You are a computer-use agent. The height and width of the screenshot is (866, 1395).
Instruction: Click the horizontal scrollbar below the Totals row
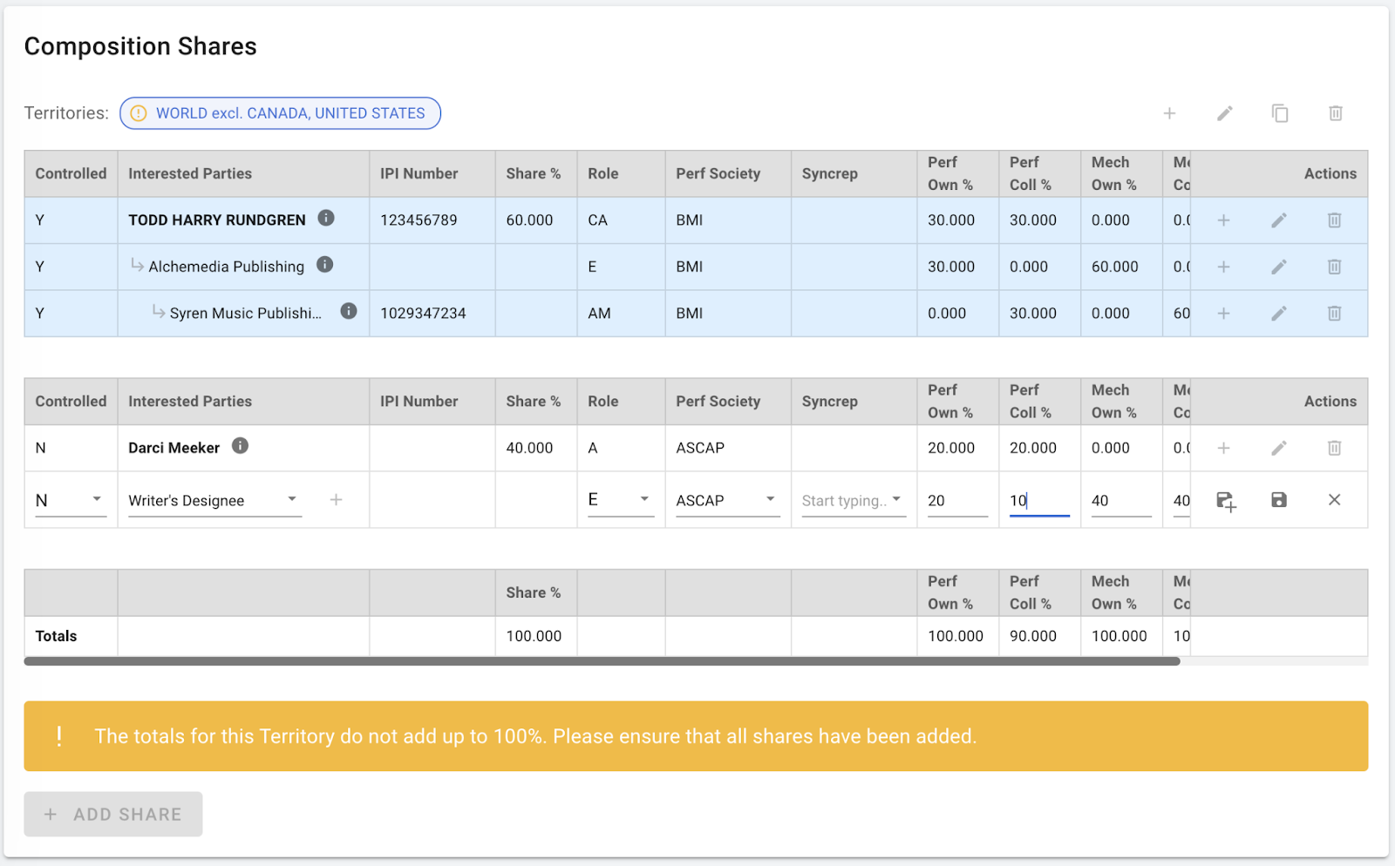click(x=602, y=662)
